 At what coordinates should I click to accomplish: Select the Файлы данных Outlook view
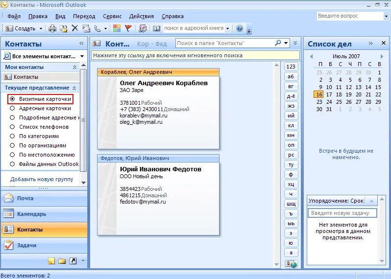44,164
